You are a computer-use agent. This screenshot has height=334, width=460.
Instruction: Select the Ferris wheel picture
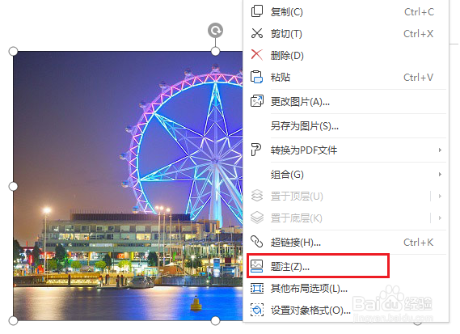tap(128, 186)
